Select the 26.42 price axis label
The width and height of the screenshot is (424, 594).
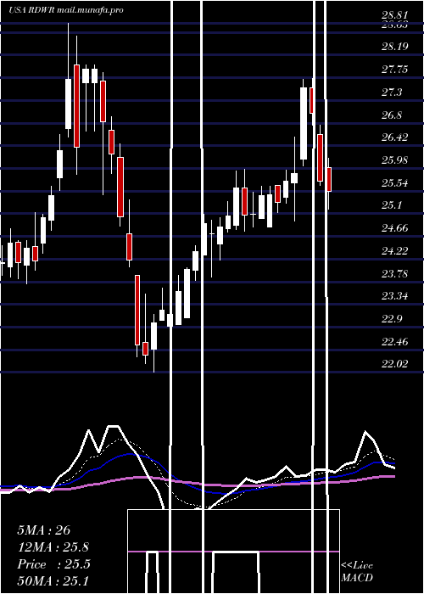click(x=394, y=137)
